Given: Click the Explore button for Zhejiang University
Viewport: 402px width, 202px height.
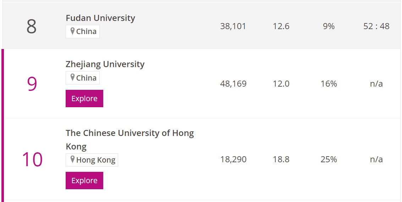Looking at the screenshot, I should [84, 99].
